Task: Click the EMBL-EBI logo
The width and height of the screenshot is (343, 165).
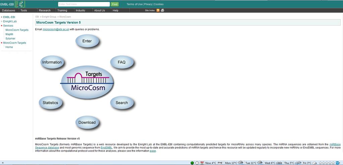Action: 13,4
